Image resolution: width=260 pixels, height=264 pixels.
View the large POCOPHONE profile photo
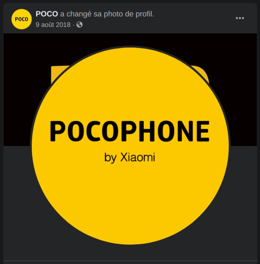130,146
